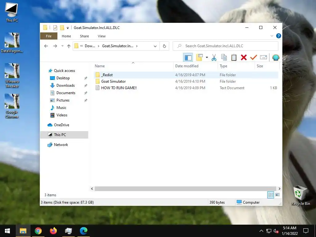Image resolution: width=316 pixels, height=237 pixels.
Task: Click Winaero Tweaker desktop shortcut
Action: 12,76
